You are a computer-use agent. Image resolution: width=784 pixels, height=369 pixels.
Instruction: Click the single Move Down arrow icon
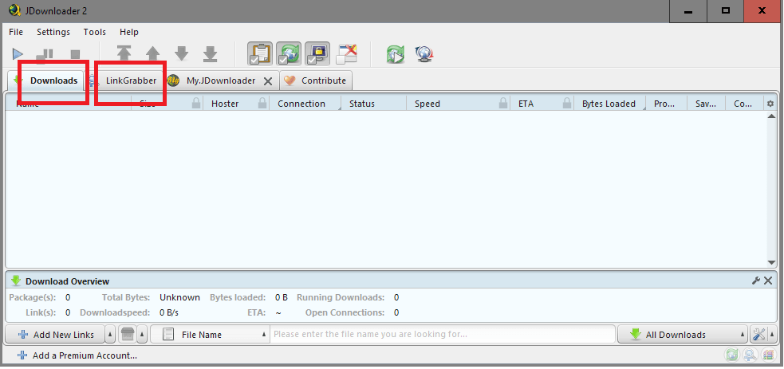point(182,53)
